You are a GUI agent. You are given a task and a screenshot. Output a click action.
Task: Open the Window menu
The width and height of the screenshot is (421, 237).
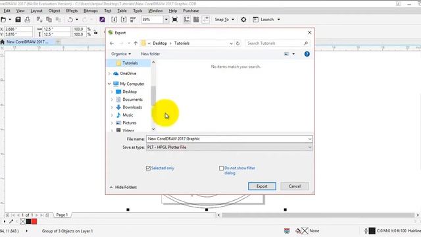155,11
